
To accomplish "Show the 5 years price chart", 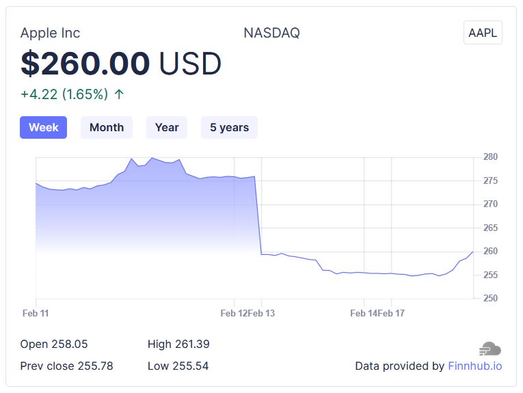I will (229, 127).
